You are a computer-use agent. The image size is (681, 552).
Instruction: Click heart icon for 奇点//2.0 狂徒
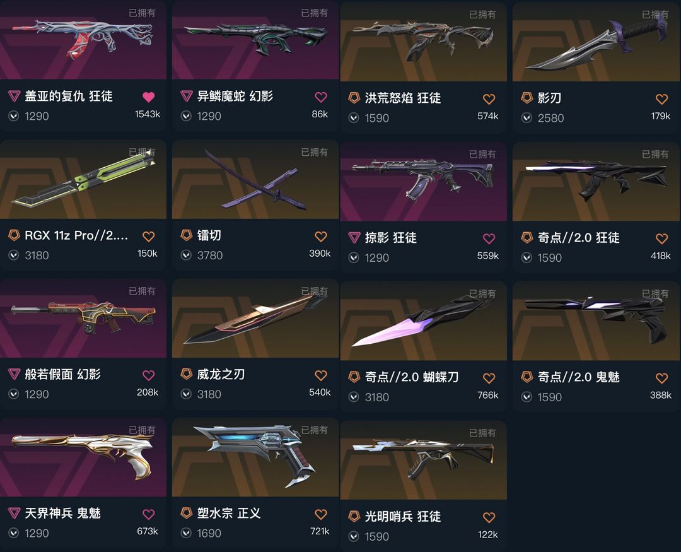[x=662, y=238]
